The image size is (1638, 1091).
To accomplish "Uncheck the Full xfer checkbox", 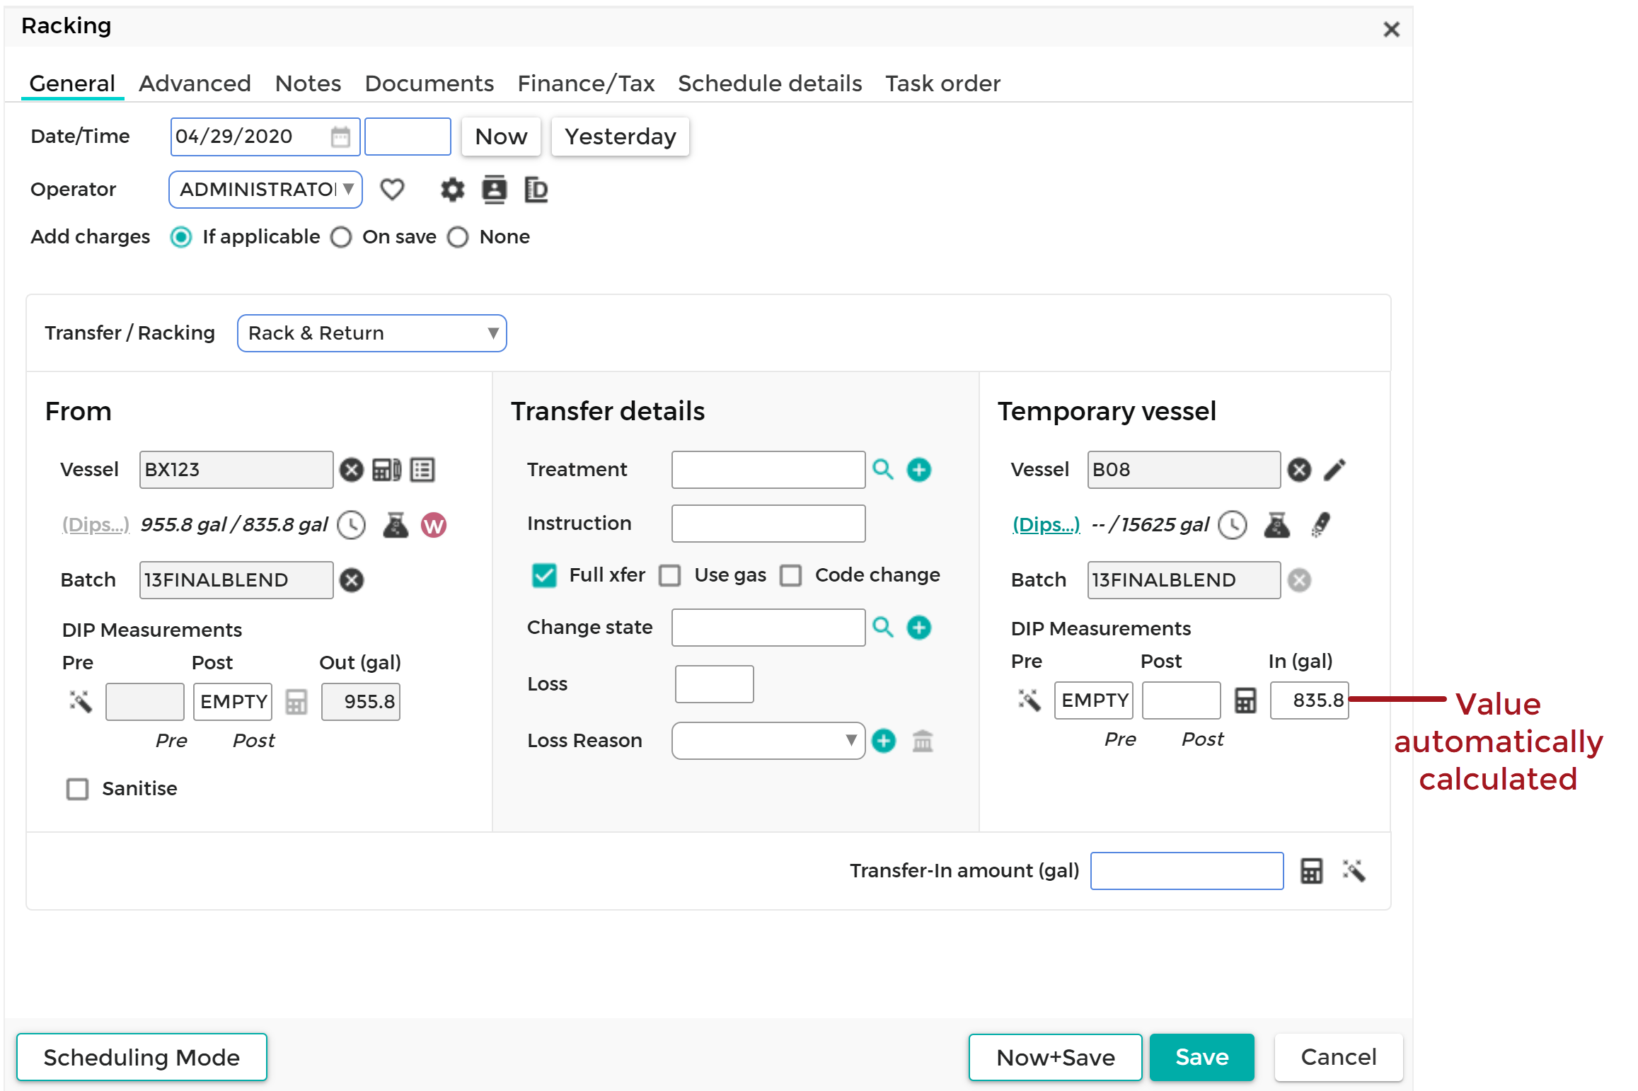I will pos(544,575).
